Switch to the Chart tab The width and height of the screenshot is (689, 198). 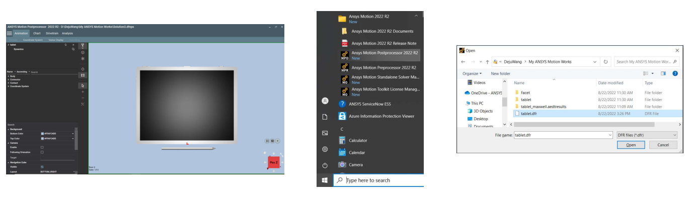click(37, 33)
